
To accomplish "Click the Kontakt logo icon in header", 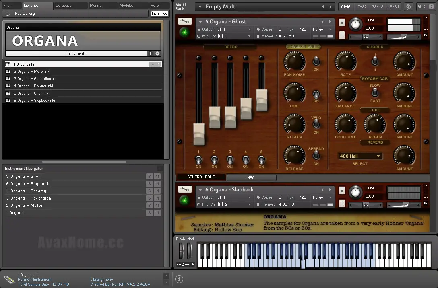I will (x=408, y=6).
